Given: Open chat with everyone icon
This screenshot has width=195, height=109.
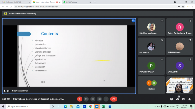Looking at the screenshot, I should coord(184,99).
